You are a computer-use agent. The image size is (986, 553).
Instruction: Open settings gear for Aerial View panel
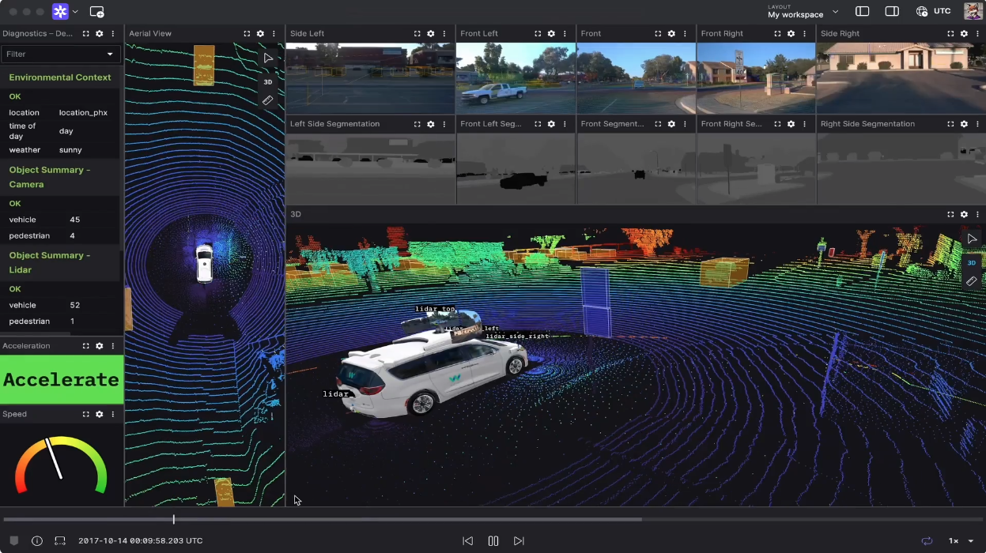(260, 34)
